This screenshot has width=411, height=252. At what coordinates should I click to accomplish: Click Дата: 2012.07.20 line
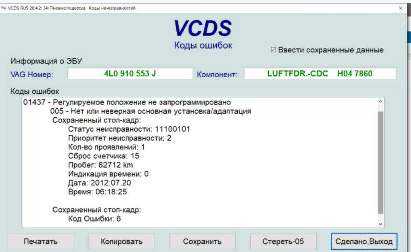coord(99,183)
